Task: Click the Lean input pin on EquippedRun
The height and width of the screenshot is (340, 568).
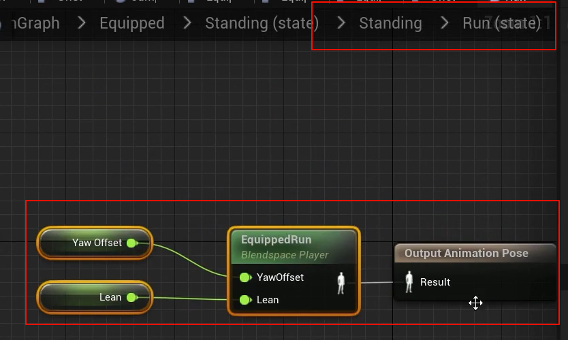Action: [245, 300]
